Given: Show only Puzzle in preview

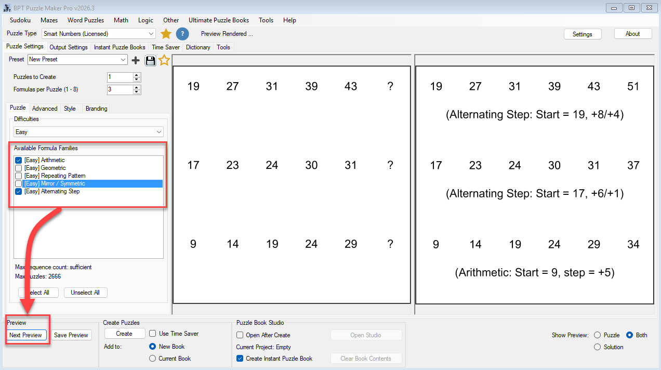Looking at the screenshot, I should pyautogui.click(x=597, y=335).
